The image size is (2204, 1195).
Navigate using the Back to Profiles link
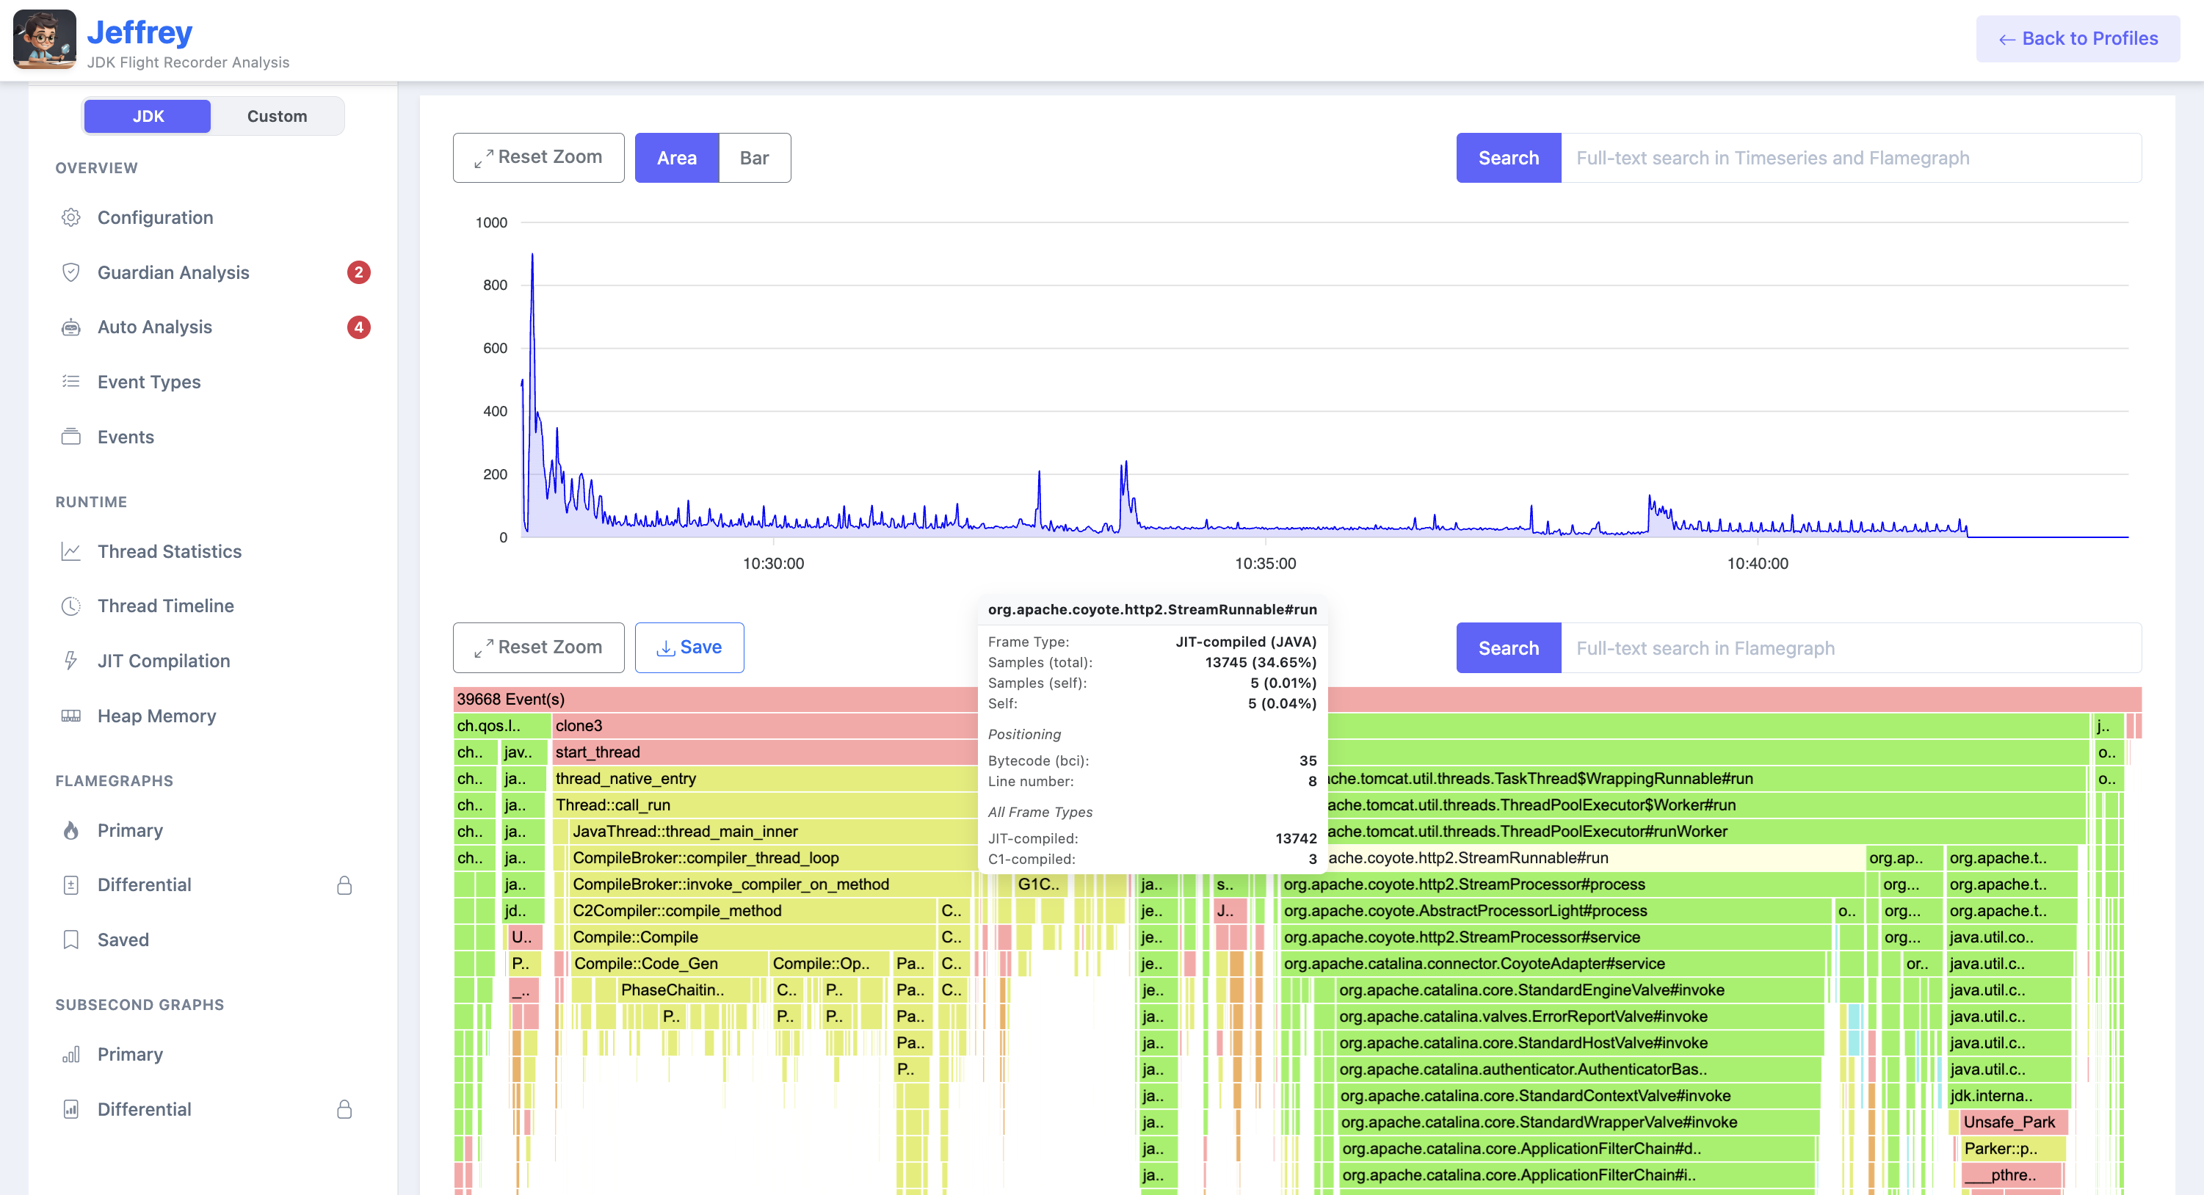[2078, 38]
